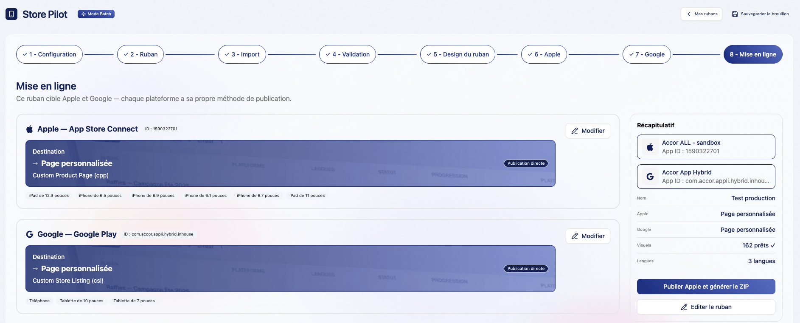Click the Apple destination Page personnalisée banner
This screenshot has height=323, width=800.
290,163
